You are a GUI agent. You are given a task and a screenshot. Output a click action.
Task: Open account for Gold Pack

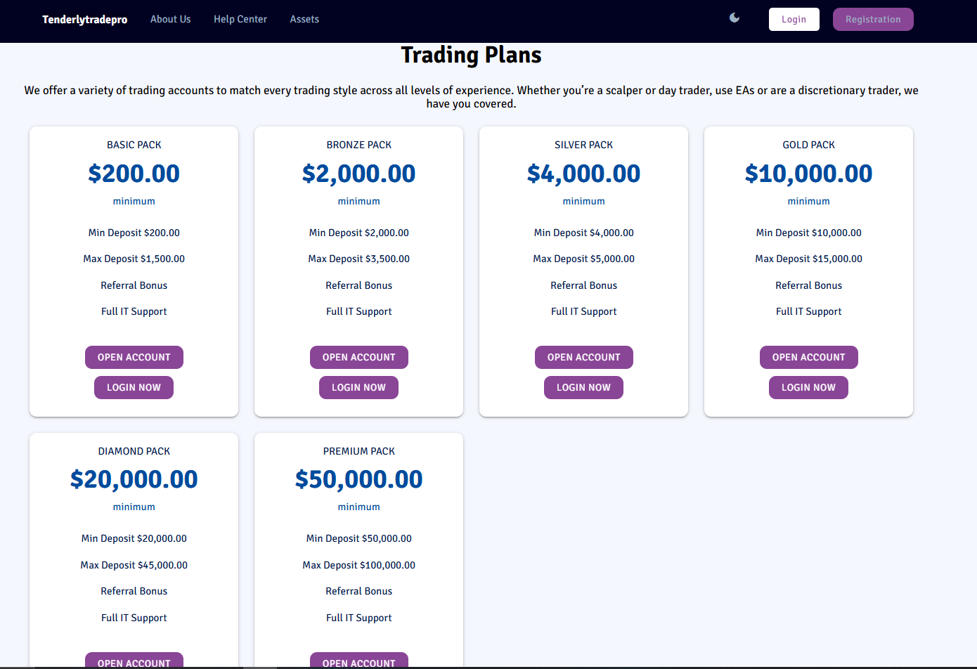(x=808, y=357)
